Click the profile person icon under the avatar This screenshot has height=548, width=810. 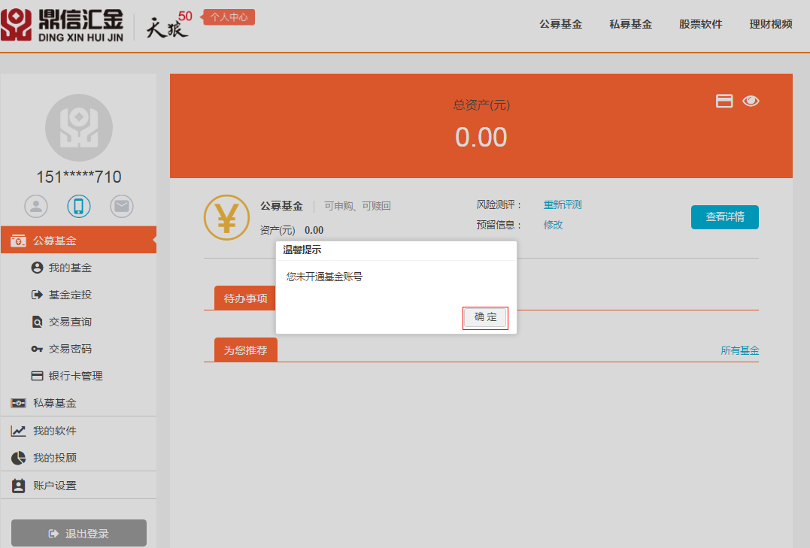tap(36, 205)
